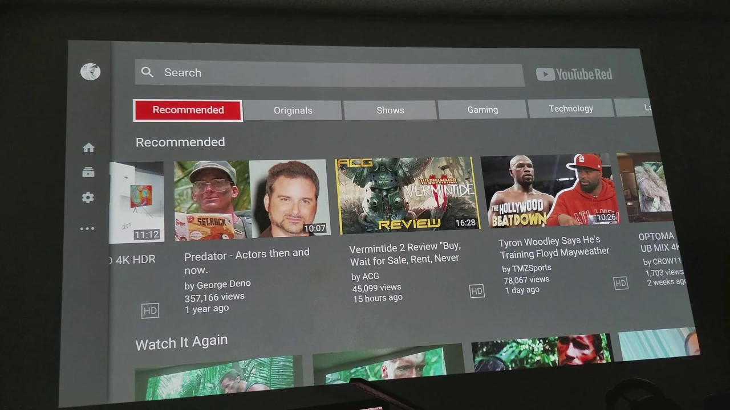Click the 10:07 duration badge
The height and width of the screenshot is (410, 730).
314,228
